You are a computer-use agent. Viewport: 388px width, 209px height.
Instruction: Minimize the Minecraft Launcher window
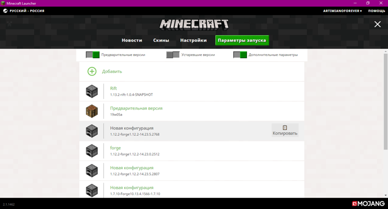(x=355, y=3)
